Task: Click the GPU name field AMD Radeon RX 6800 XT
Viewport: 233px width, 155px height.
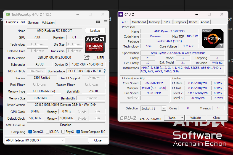Action: (54, 31)
